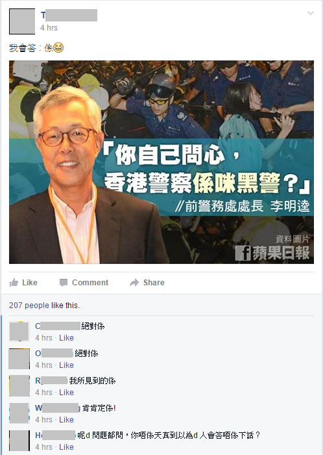
Task: Open avatar of 肯肯定係! commenter
Action: point(19,413)
